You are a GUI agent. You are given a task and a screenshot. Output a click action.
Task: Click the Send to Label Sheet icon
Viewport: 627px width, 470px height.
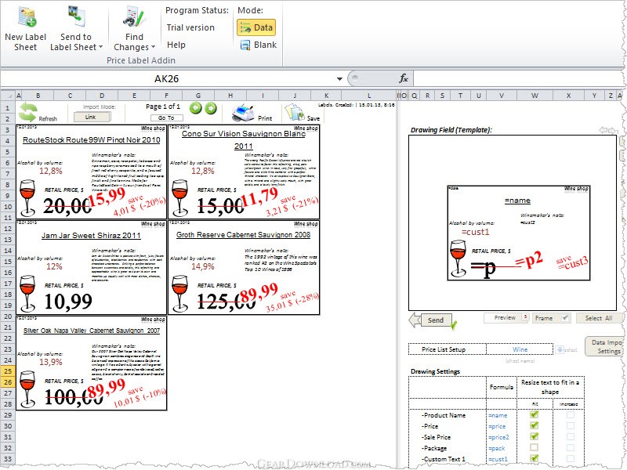(x=78, y=17)
